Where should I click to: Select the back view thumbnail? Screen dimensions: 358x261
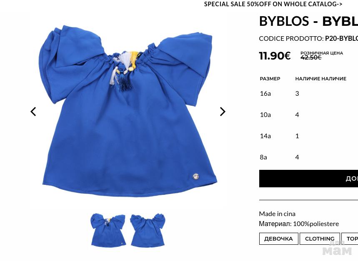[148, 230]
